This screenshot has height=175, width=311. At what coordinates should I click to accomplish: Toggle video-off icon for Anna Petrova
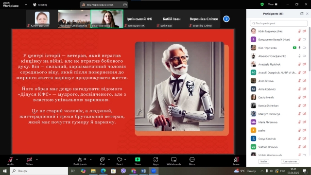(305, 81)
